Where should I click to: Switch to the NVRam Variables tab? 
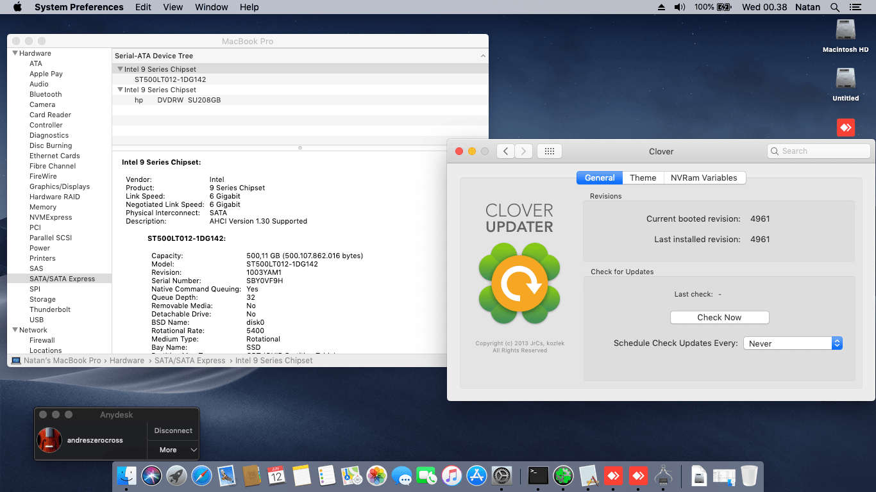[x=704, y=178]
